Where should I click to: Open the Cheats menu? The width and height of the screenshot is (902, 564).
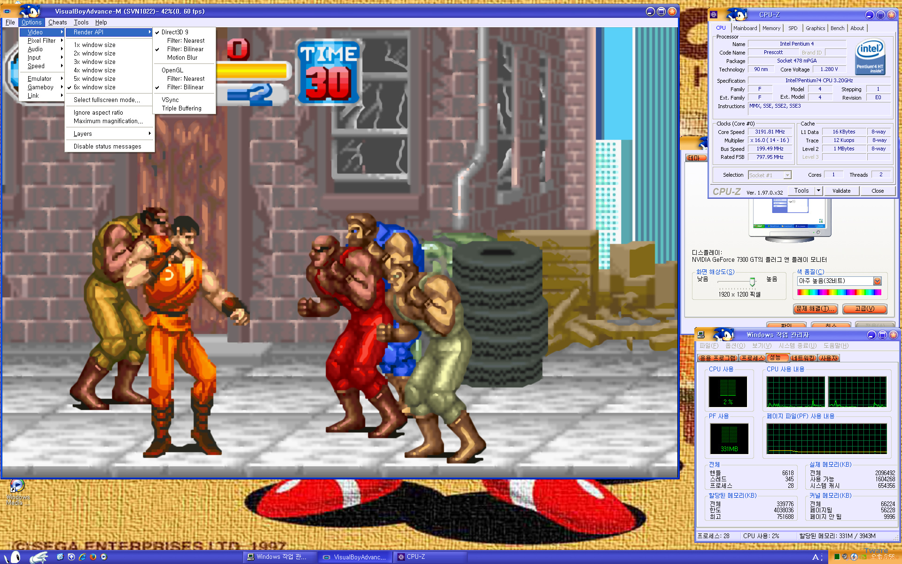57,22
